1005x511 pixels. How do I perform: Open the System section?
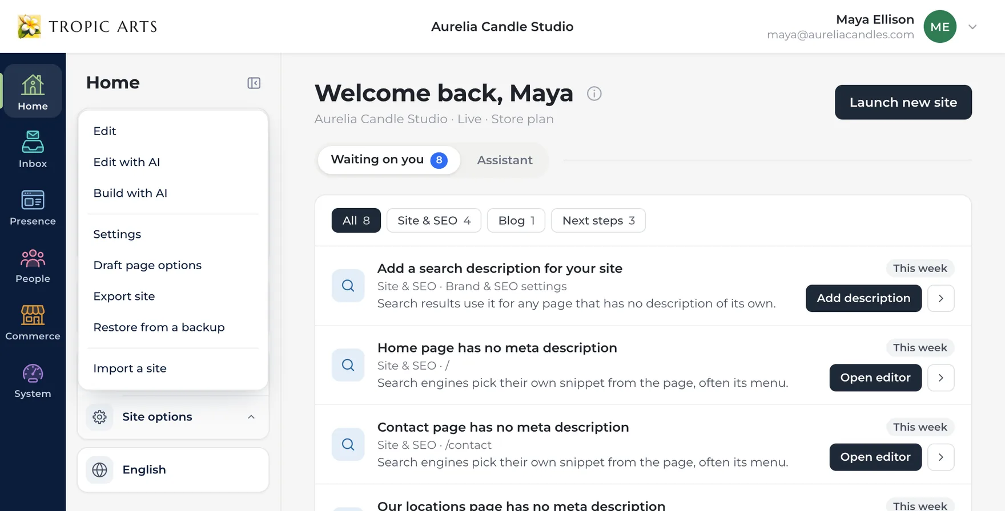pyautogui.click(x=33, y=380)
